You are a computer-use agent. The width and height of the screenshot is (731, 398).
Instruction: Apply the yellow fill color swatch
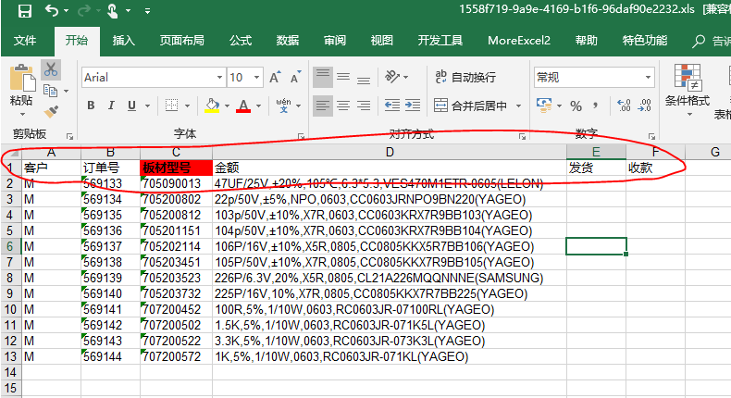[x=212, y=106]
